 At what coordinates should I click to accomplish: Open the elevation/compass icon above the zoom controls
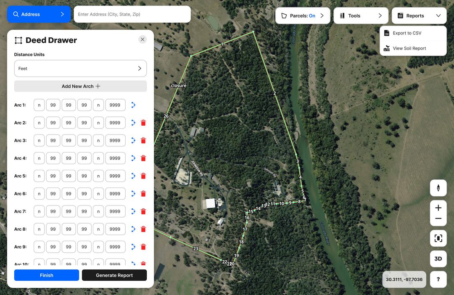[x=438, y=188]
